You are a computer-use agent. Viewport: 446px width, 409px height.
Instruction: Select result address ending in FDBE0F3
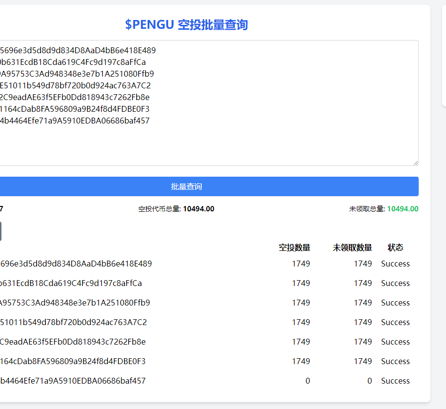pyautogui.click(x=73, y=362)
